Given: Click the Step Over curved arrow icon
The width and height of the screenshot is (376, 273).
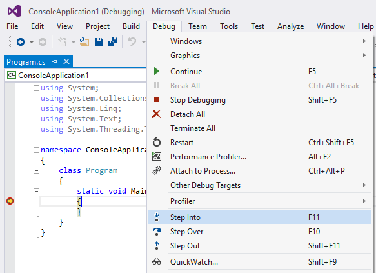Looking at the screenshot, I should point(157,232).
